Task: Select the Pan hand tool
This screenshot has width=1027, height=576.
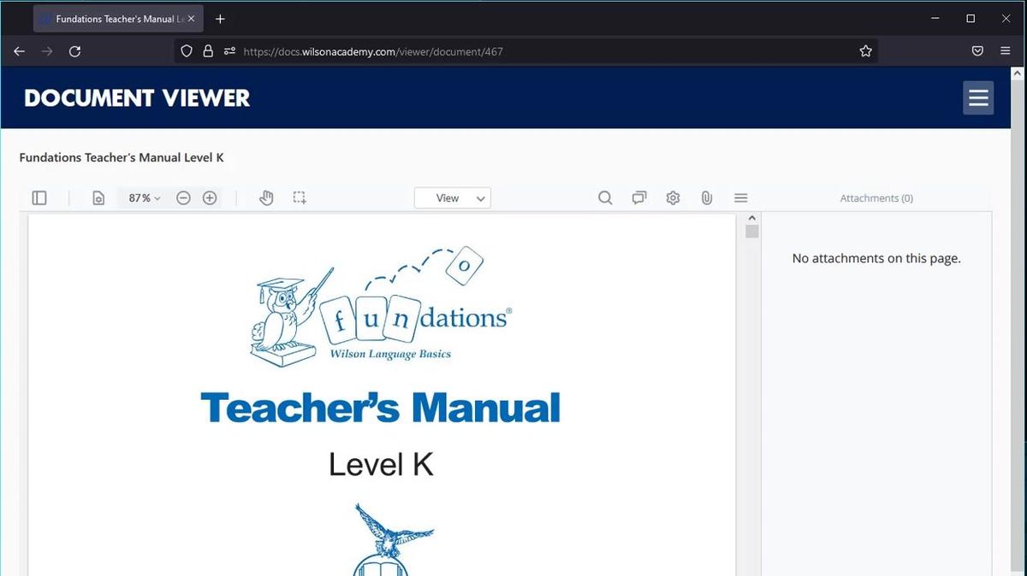Action: pyautogui.click(x=266, y=197)
